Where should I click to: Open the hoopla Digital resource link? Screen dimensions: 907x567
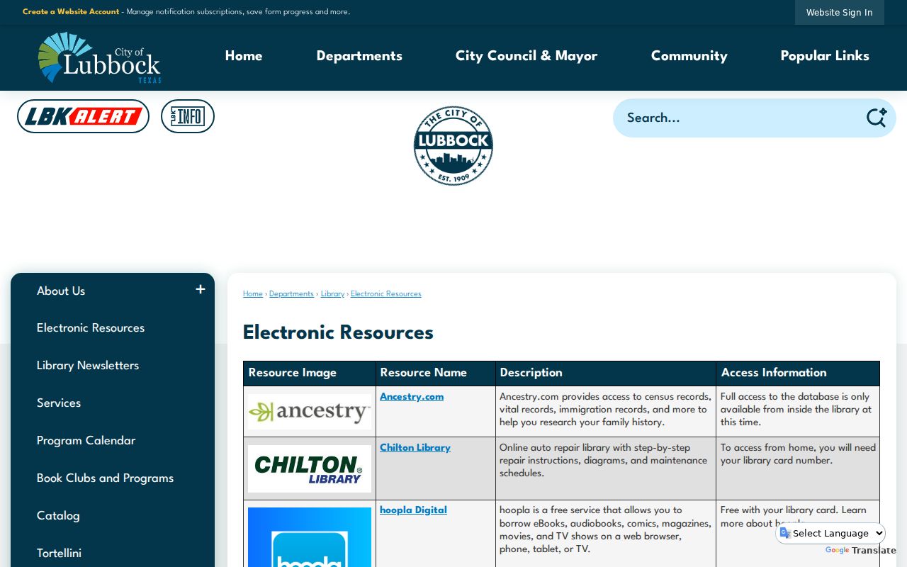tap(413, 510)
